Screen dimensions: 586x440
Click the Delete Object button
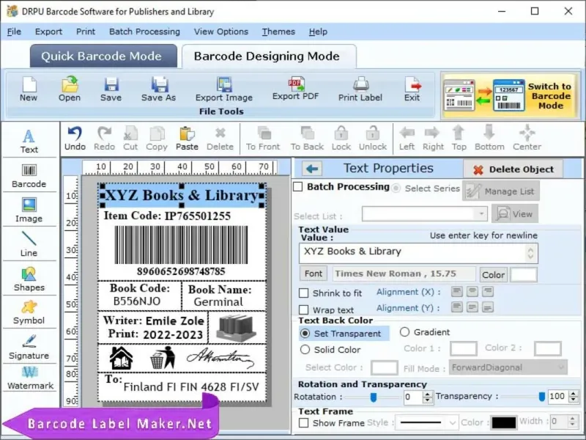pos(513,169)
